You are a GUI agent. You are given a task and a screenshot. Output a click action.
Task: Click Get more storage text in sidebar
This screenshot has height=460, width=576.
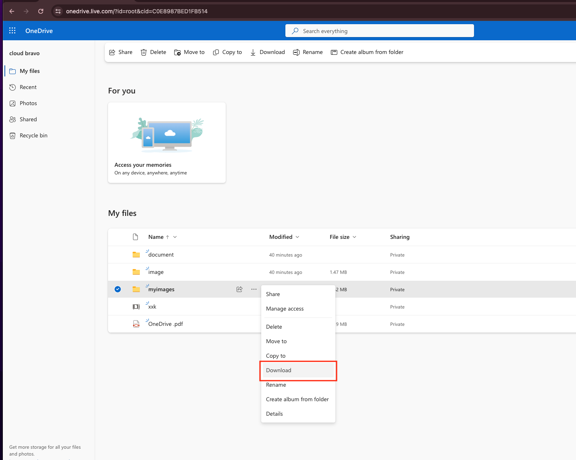[x=45, y=450]
